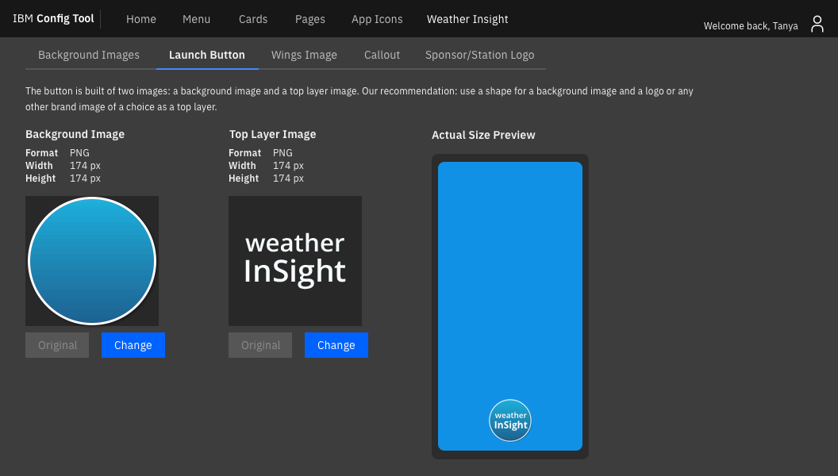Image resolution: width=838 pixels, height=476 pixels.
Task: Click the user profile icon
Action: pos(817,25)
